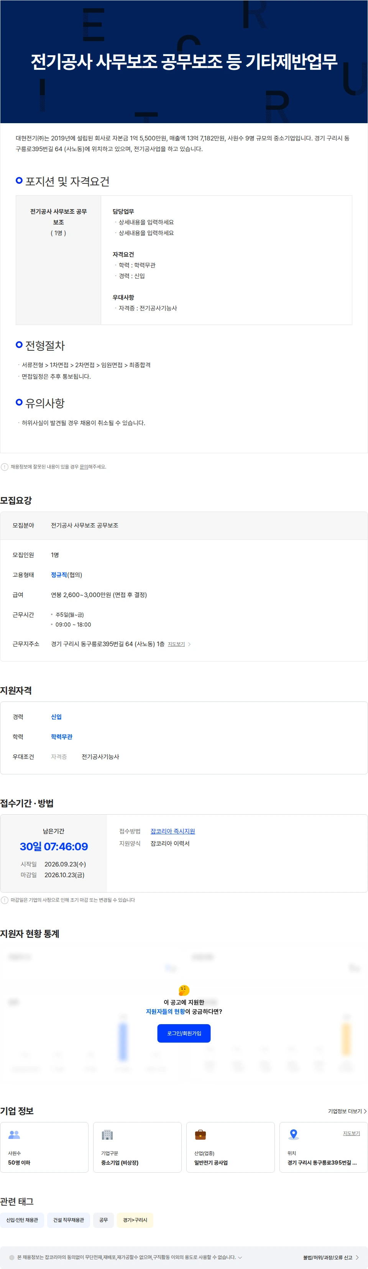Click the 서류전형 hiring process line
Viewport: 368px width, 1269px height.
point(86,365)
